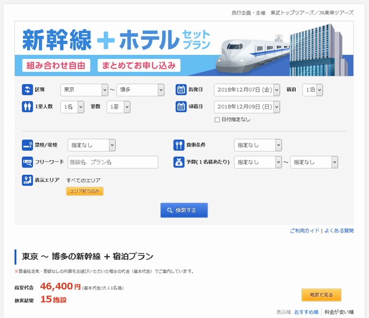This screenshot has width=369, height=318.
Task: Click the smoking icon beside 禁煙/喫煙
Action: [x=27, y=145]
